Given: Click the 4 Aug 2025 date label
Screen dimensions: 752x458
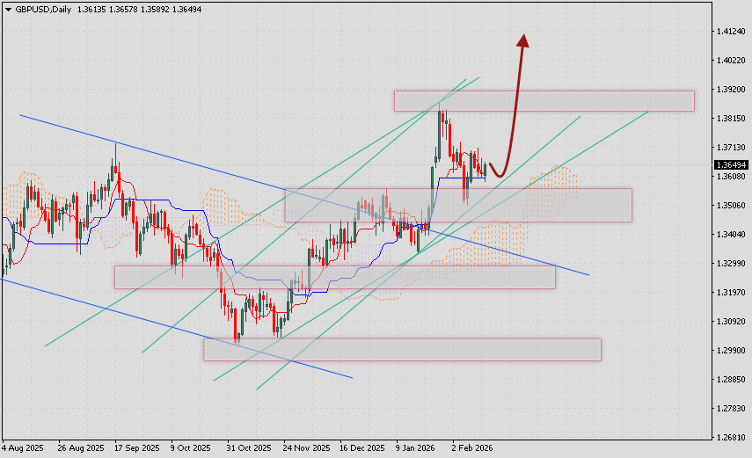Looking at the screenshot, I should [24, 447].
